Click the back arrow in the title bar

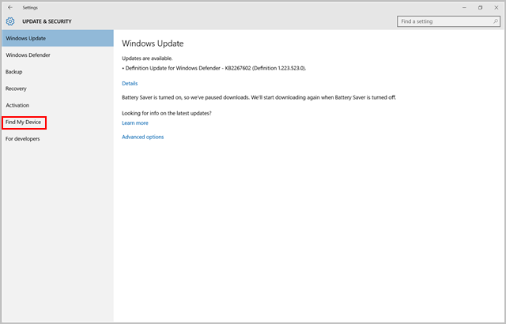click(9, 7)
